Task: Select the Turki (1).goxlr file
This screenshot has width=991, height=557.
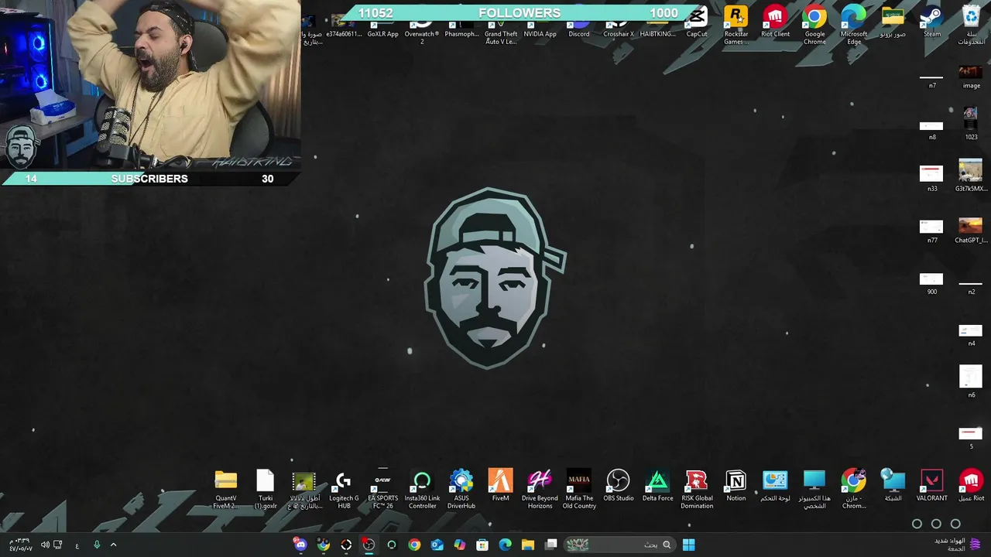Action: (x=265, y=489)
